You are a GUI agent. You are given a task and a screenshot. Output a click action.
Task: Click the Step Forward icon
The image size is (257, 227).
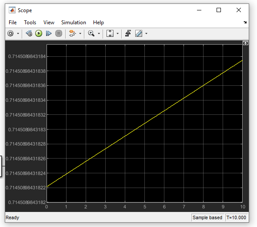49,33
